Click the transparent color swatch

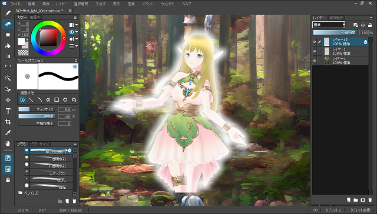(x=24, y=52)
